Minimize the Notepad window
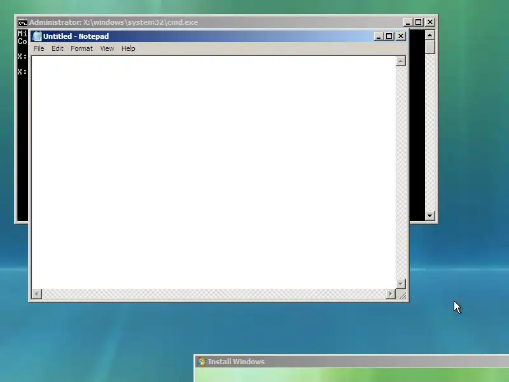This screenshot has width=509, height=382. click(378, 36)
